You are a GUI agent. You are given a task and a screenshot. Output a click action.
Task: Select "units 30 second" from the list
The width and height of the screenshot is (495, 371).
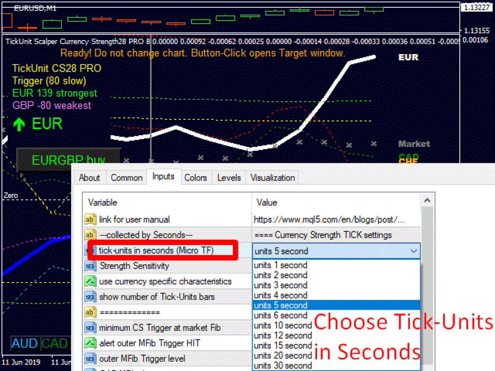click(x=283, y=366)
